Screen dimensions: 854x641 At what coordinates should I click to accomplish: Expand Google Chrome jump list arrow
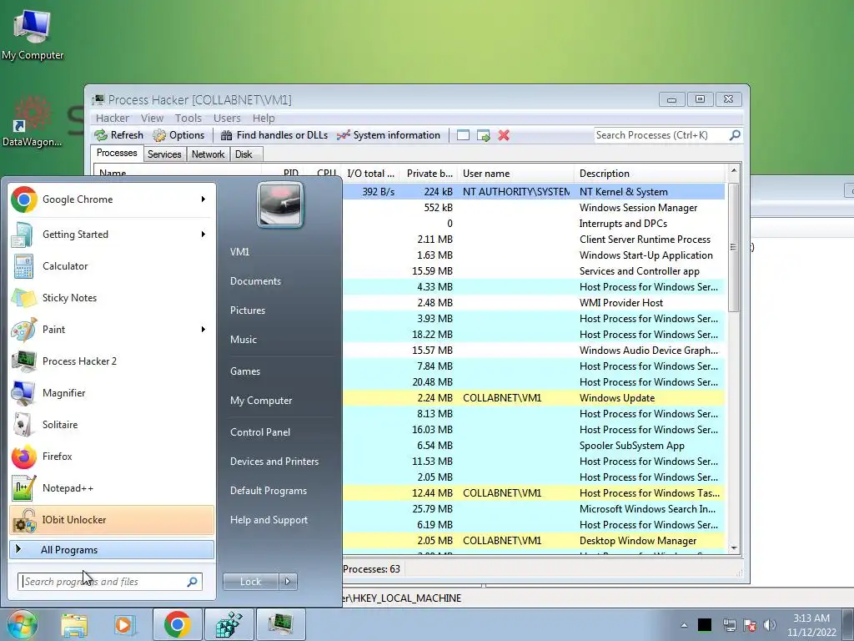pyautogui.click(x=203, y=199)
